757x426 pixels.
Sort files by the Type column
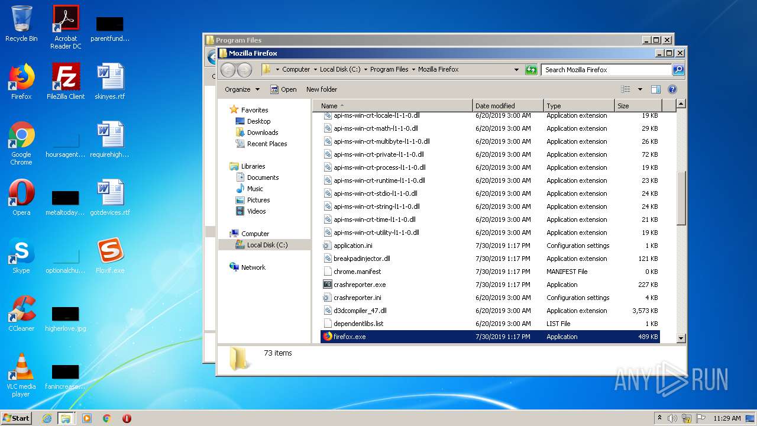coord(579,106)
